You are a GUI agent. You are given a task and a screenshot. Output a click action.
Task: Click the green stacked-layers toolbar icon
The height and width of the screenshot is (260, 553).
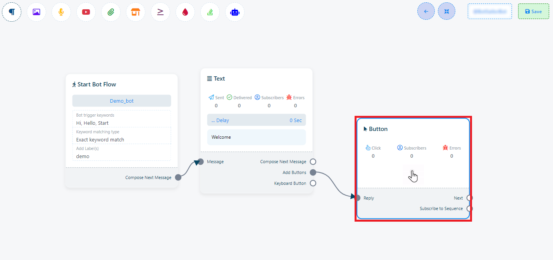click(x=210, y=12)
